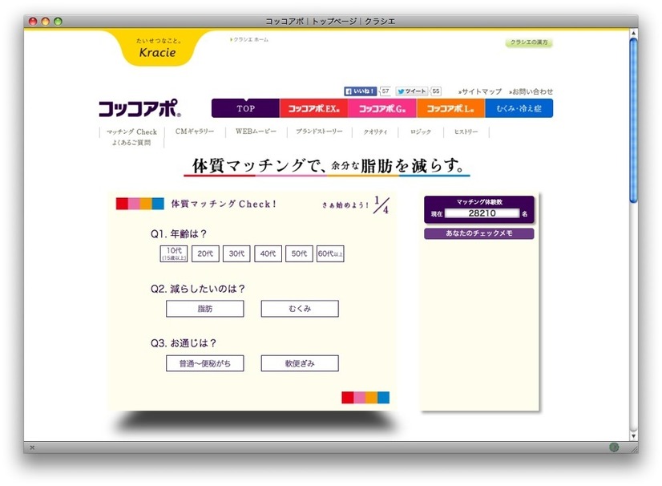Click the x icon in bottom-left status bar
This screenshot has height=486, width=662.
click(x=32, y=448)
